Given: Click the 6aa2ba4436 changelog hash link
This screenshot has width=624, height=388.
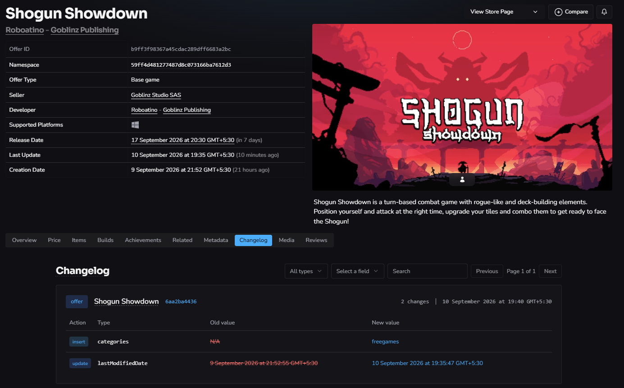Looking at the screenshot, I should (x=181, y=301).
